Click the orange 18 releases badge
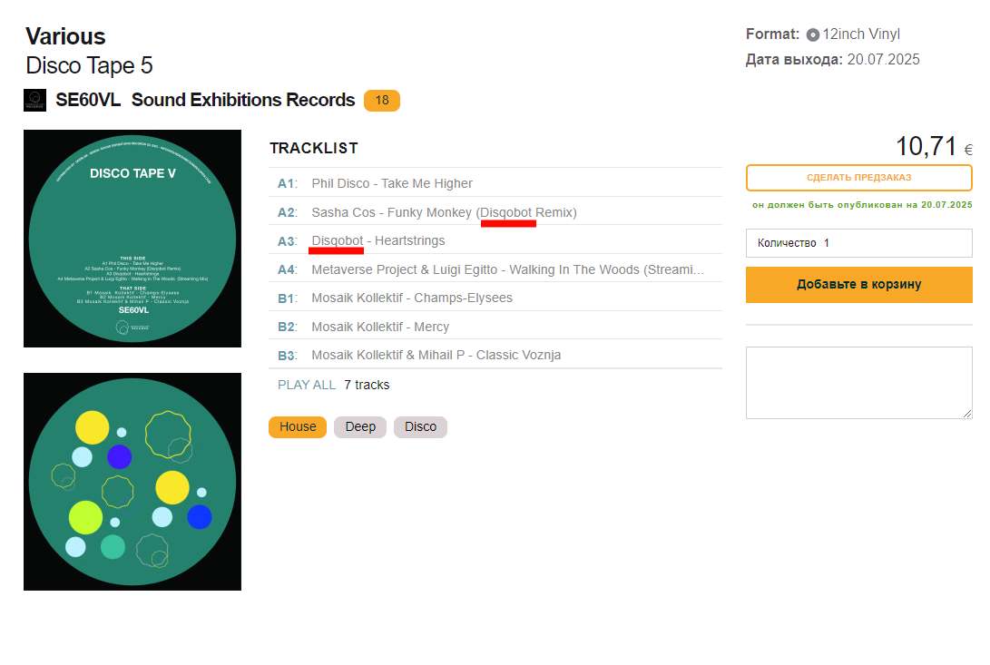990x665 pixels. pos(382,101)
